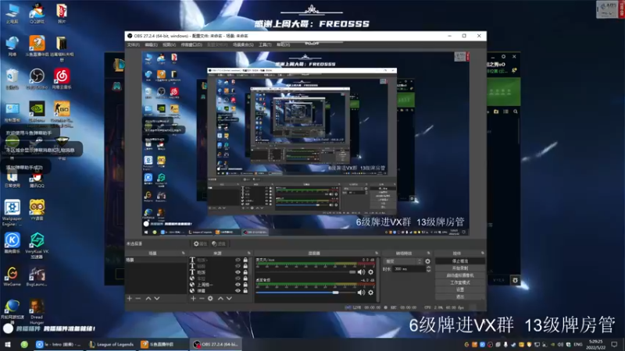Open the 渐变 transition dropdown

tap(403, 261)
